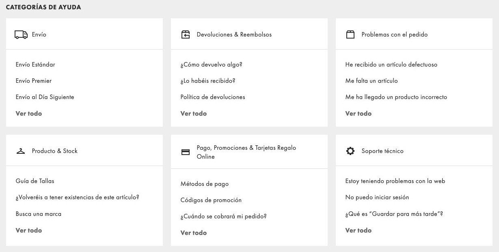Click the hanger icon beside Producto & Stock
Screen dimensions: 499x252
click(x=20, y=151)
